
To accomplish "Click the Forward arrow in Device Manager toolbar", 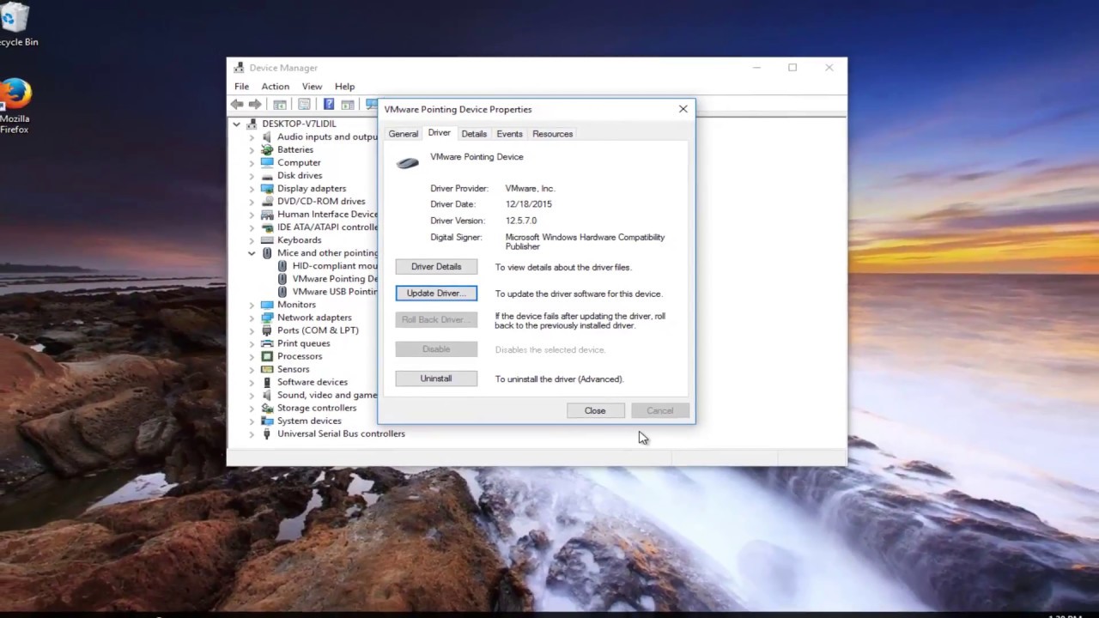I will [x=255, y=104].
